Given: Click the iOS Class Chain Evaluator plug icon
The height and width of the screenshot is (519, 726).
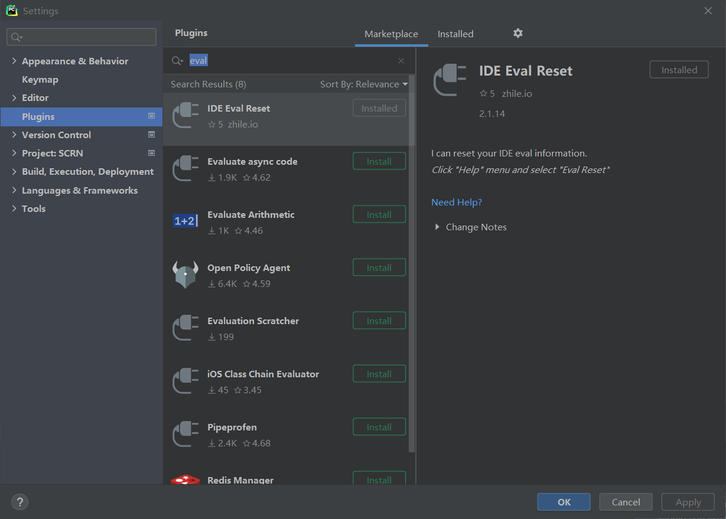Looking at the screenshot, I should pyautogui.click(x=185, y=381).
